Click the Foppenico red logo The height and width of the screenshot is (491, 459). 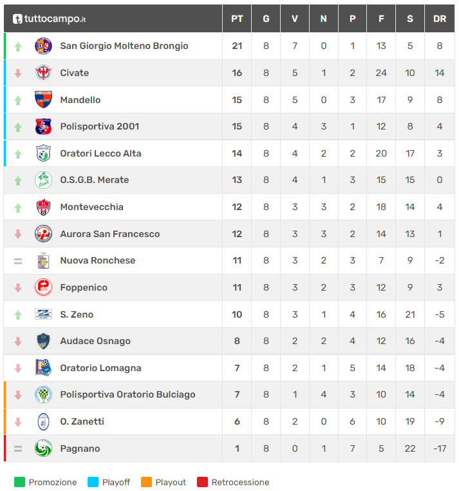tap(43, 287)
